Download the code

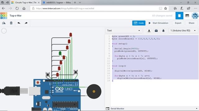(149, 31)
